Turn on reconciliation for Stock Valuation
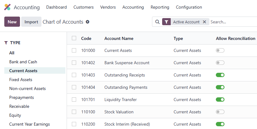The height and width of the screenshot is (129, 257). point(220,112)
